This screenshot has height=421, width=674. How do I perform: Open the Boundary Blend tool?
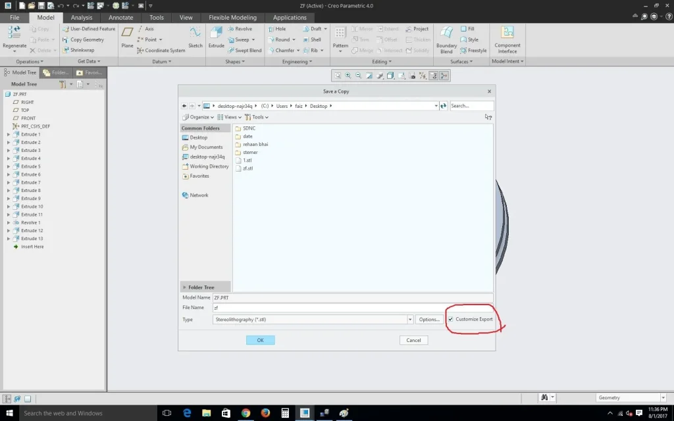coord(446,39)
